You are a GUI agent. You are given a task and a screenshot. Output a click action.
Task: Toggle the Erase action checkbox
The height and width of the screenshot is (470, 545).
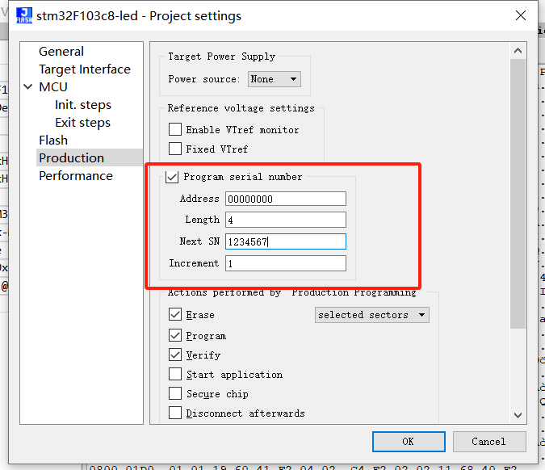175,314
